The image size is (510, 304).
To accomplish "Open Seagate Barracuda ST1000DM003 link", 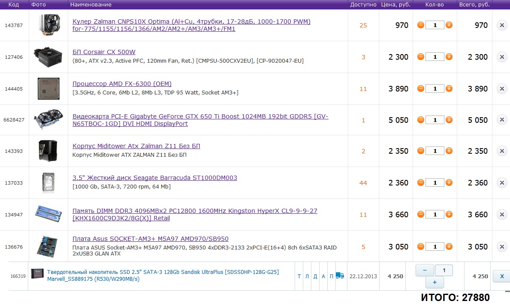I will tap(155, 178).
